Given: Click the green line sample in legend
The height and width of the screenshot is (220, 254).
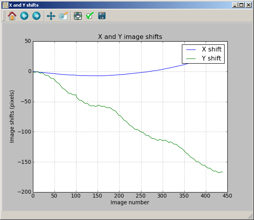Looking at the screenshot, I should tap(191, 59).
